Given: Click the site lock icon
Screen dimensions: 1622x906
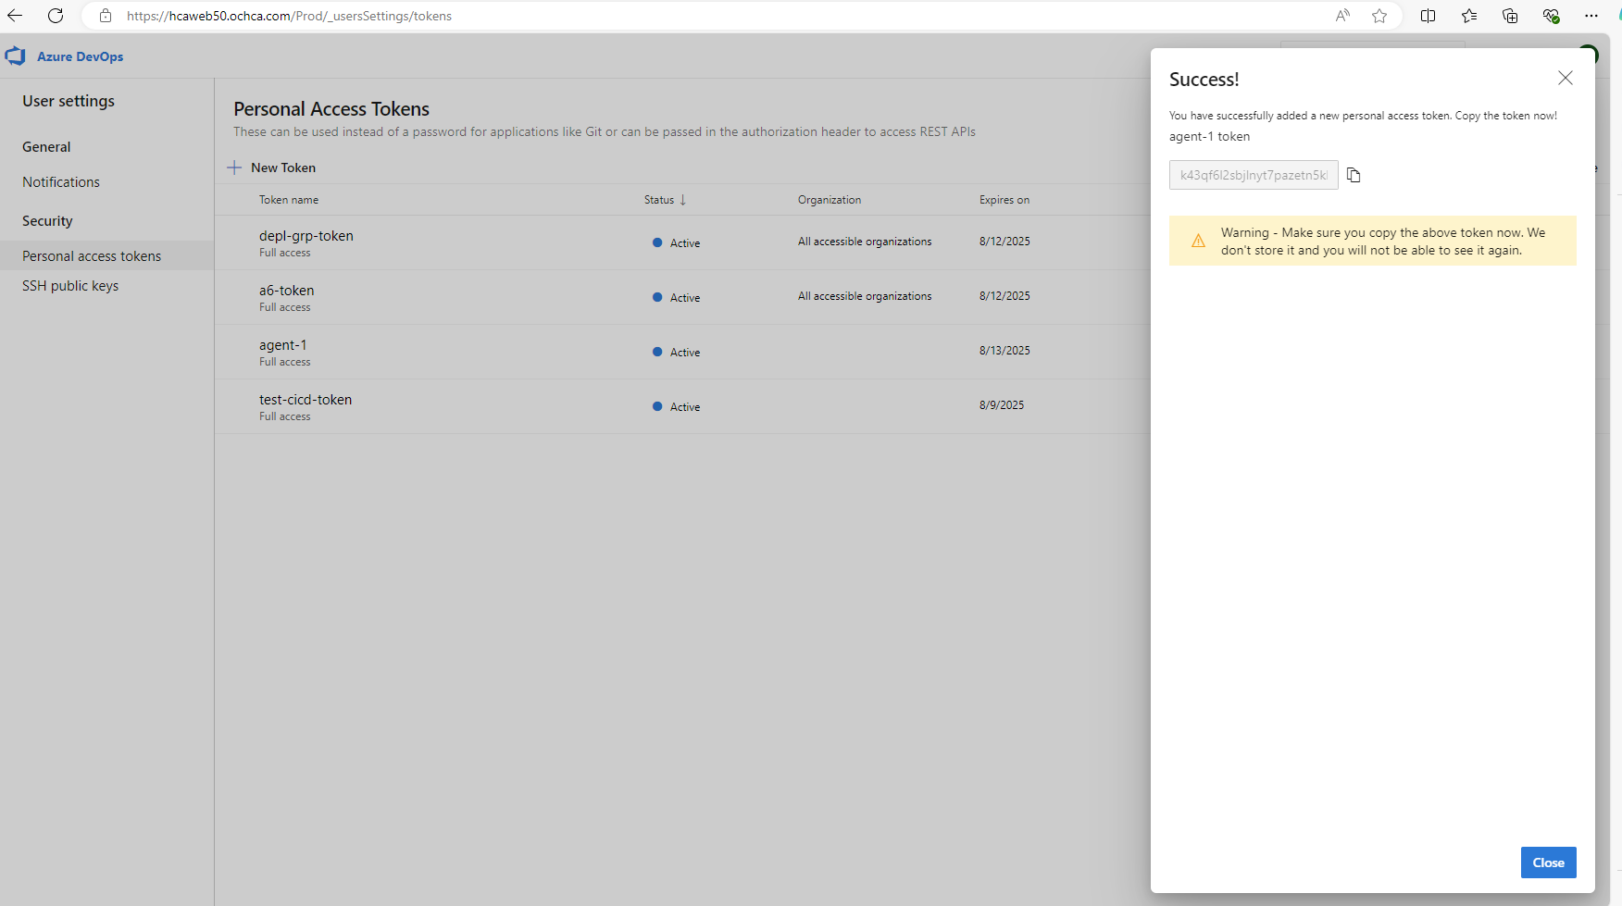Looking at the screenshot, I should (106, 16).
